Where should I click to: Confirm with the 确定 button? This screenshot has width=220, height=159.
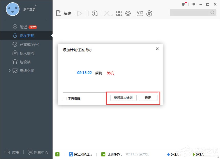click(148, 98)
